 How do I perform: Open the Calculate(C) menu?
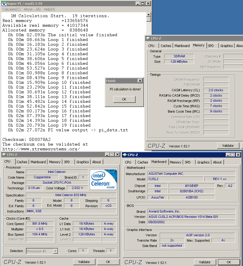tap(12, 9)
